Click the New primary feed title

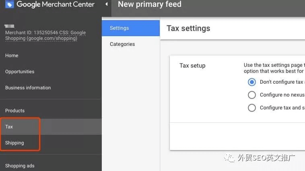tap(149, 5)
